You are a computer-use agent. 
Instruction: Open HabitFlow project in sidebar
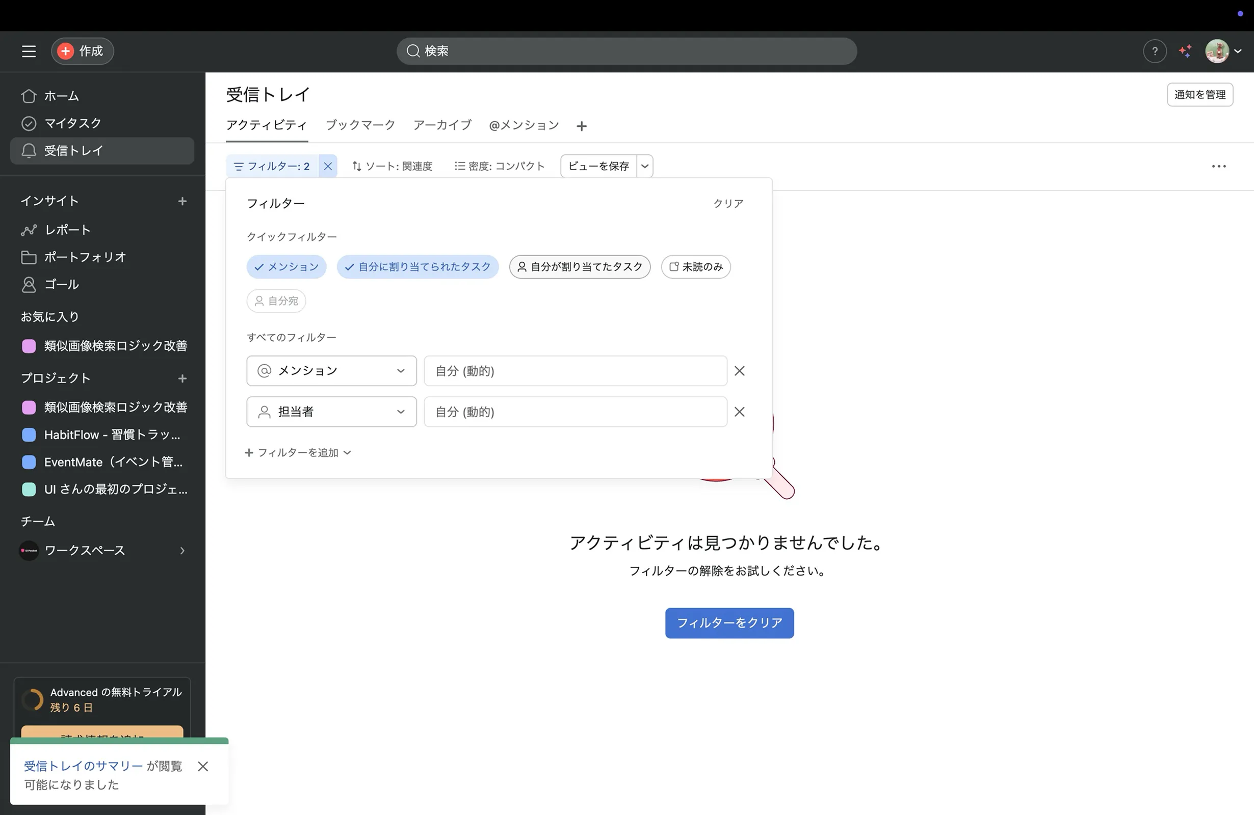102,435
